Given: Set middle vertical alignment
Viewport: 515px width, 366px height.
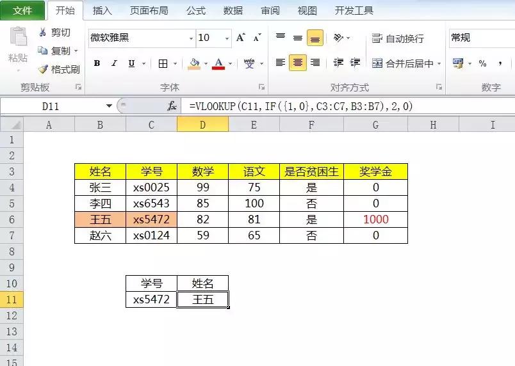Looking at the screenshot, I should click(x=298, y=38).
